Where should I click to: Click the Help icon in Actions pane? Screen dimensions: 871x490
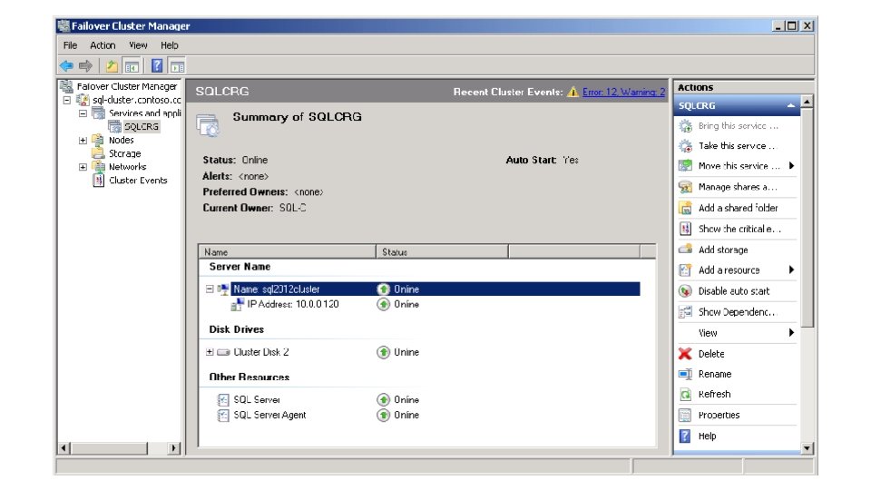pos(686,436)
